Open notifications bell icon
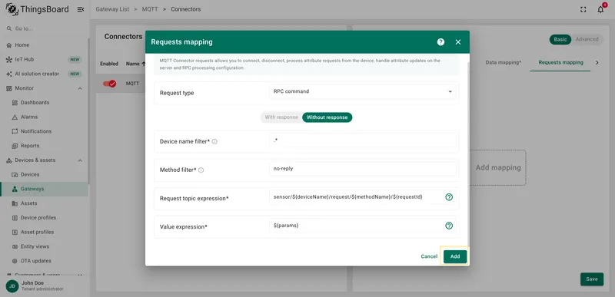This screenshot has height=297, width=615. pyautogui.click(x=600, y=9)
